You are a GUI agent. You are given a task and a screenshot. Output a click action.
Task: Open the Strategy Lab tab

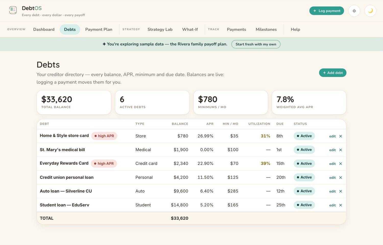pos(160,29)
